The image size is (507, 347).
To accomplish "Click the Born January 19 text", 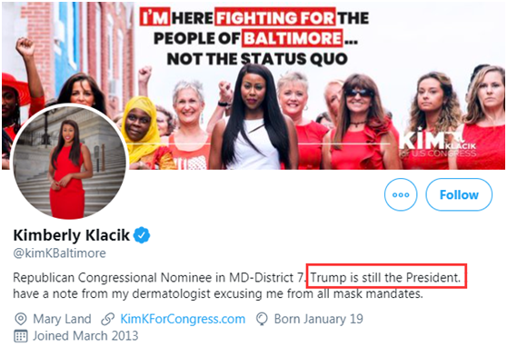I will point(319,319).
